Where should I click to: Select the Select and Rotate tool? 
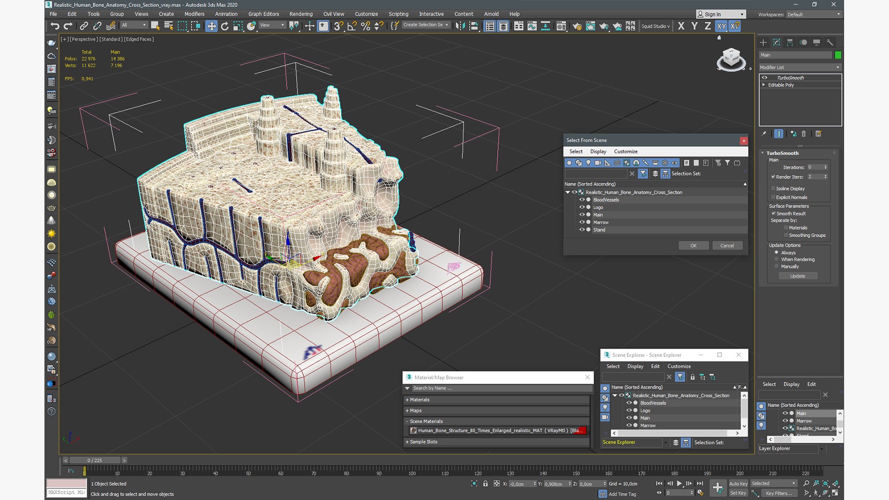[225, 26]
